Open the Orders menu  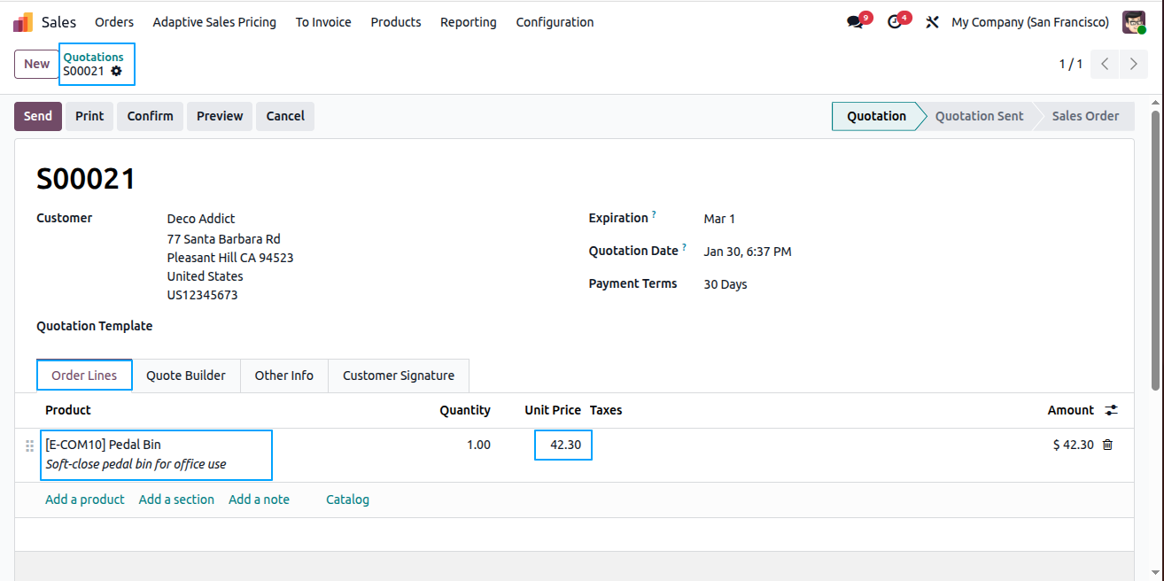click(x=114, y=22)
